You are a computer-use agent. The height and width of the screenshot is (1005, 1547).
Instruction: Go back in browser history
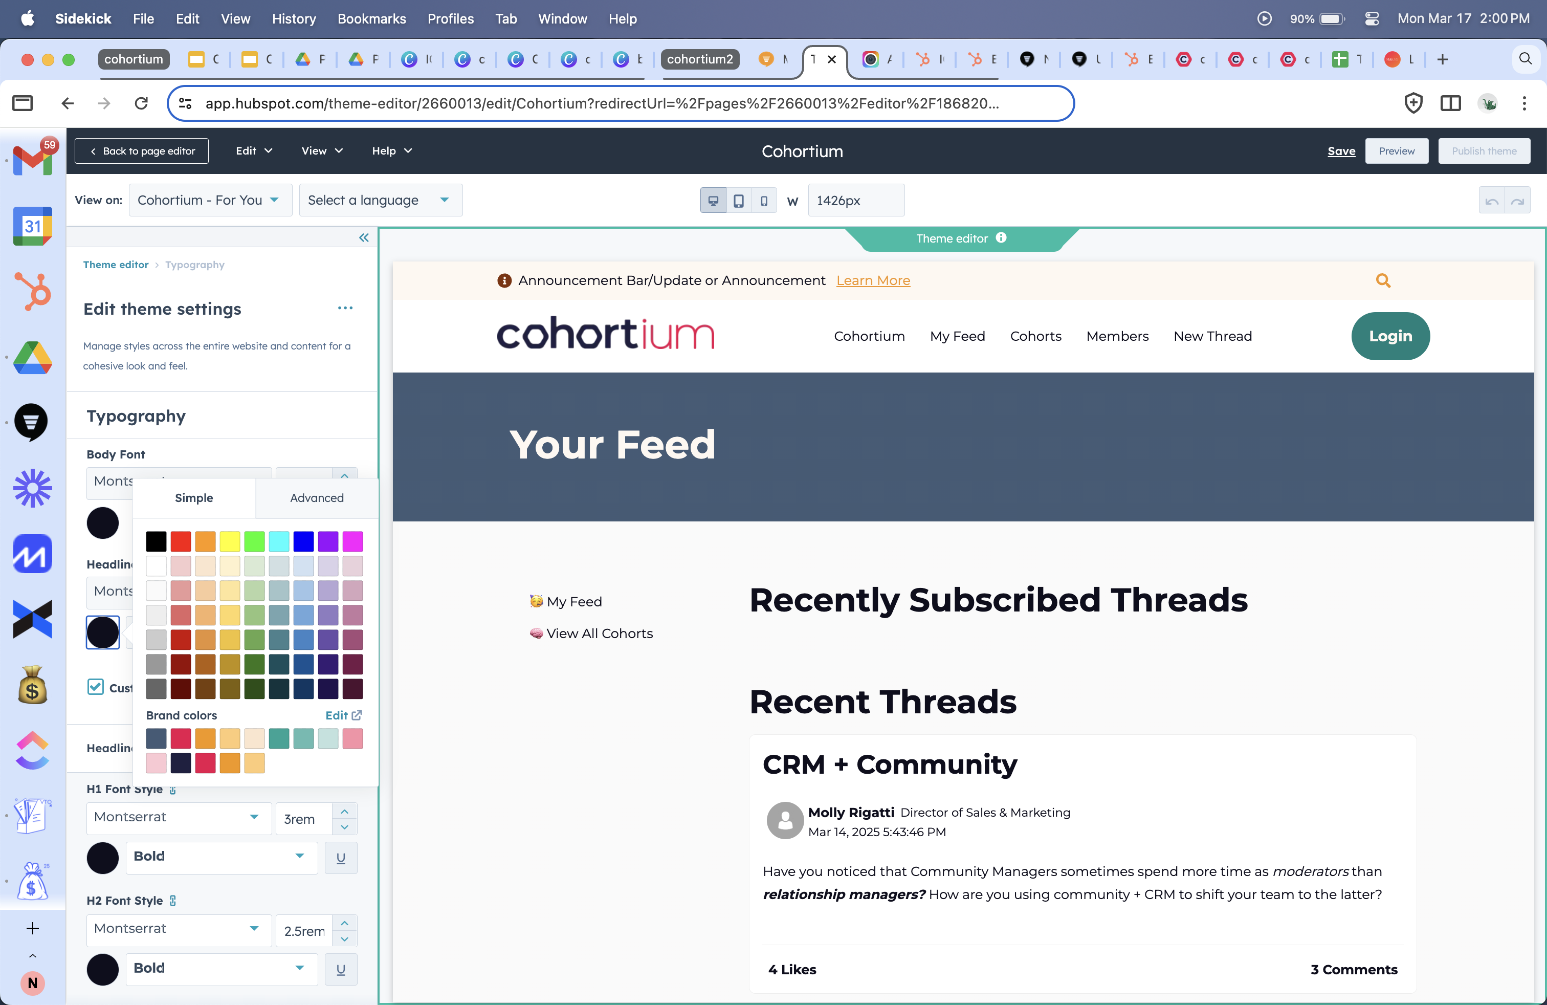click(68, 103)
